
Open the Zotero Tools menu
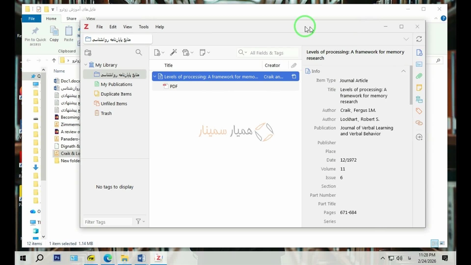click(x=144, y=26)
